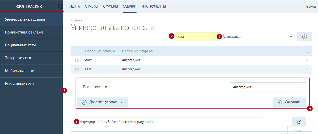Click the Выход logout link

(x=311, y=7)
